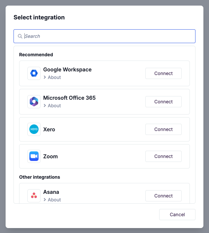Expand About under Microsoft Office 365
This screenshot has height=233, width=209.
point(52,106)
